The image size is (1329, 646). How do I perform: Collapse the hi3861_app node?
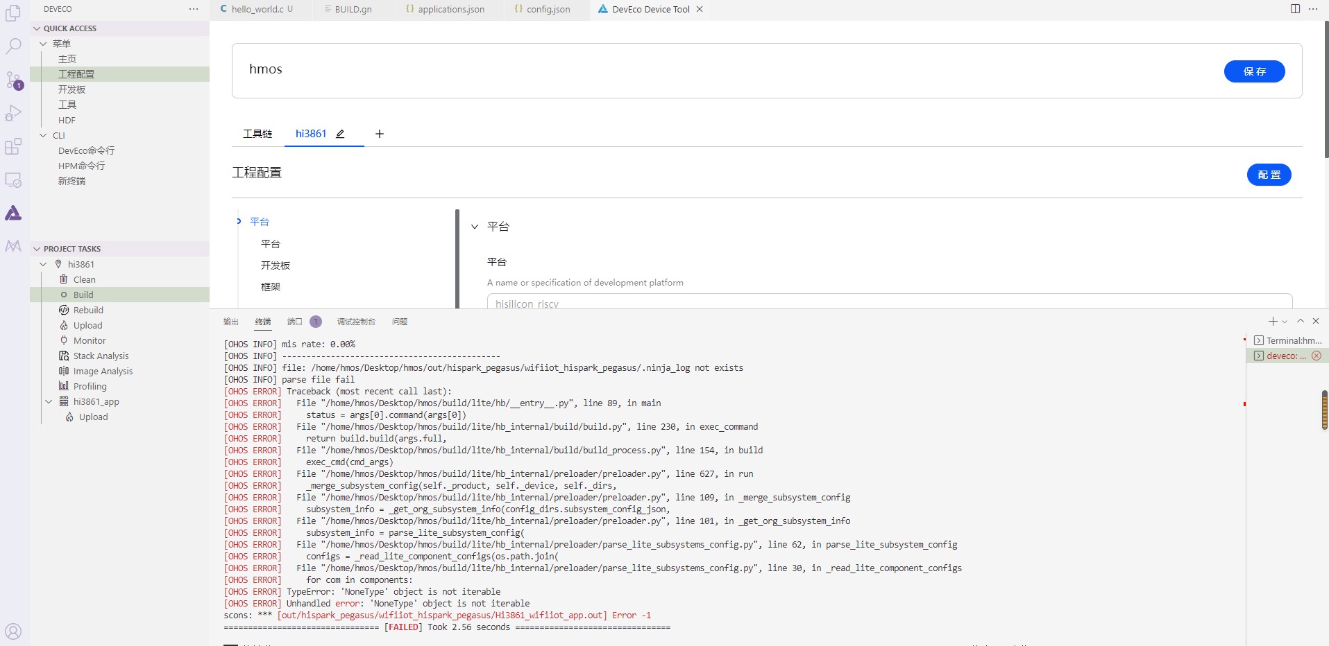(x=49, y=401)
